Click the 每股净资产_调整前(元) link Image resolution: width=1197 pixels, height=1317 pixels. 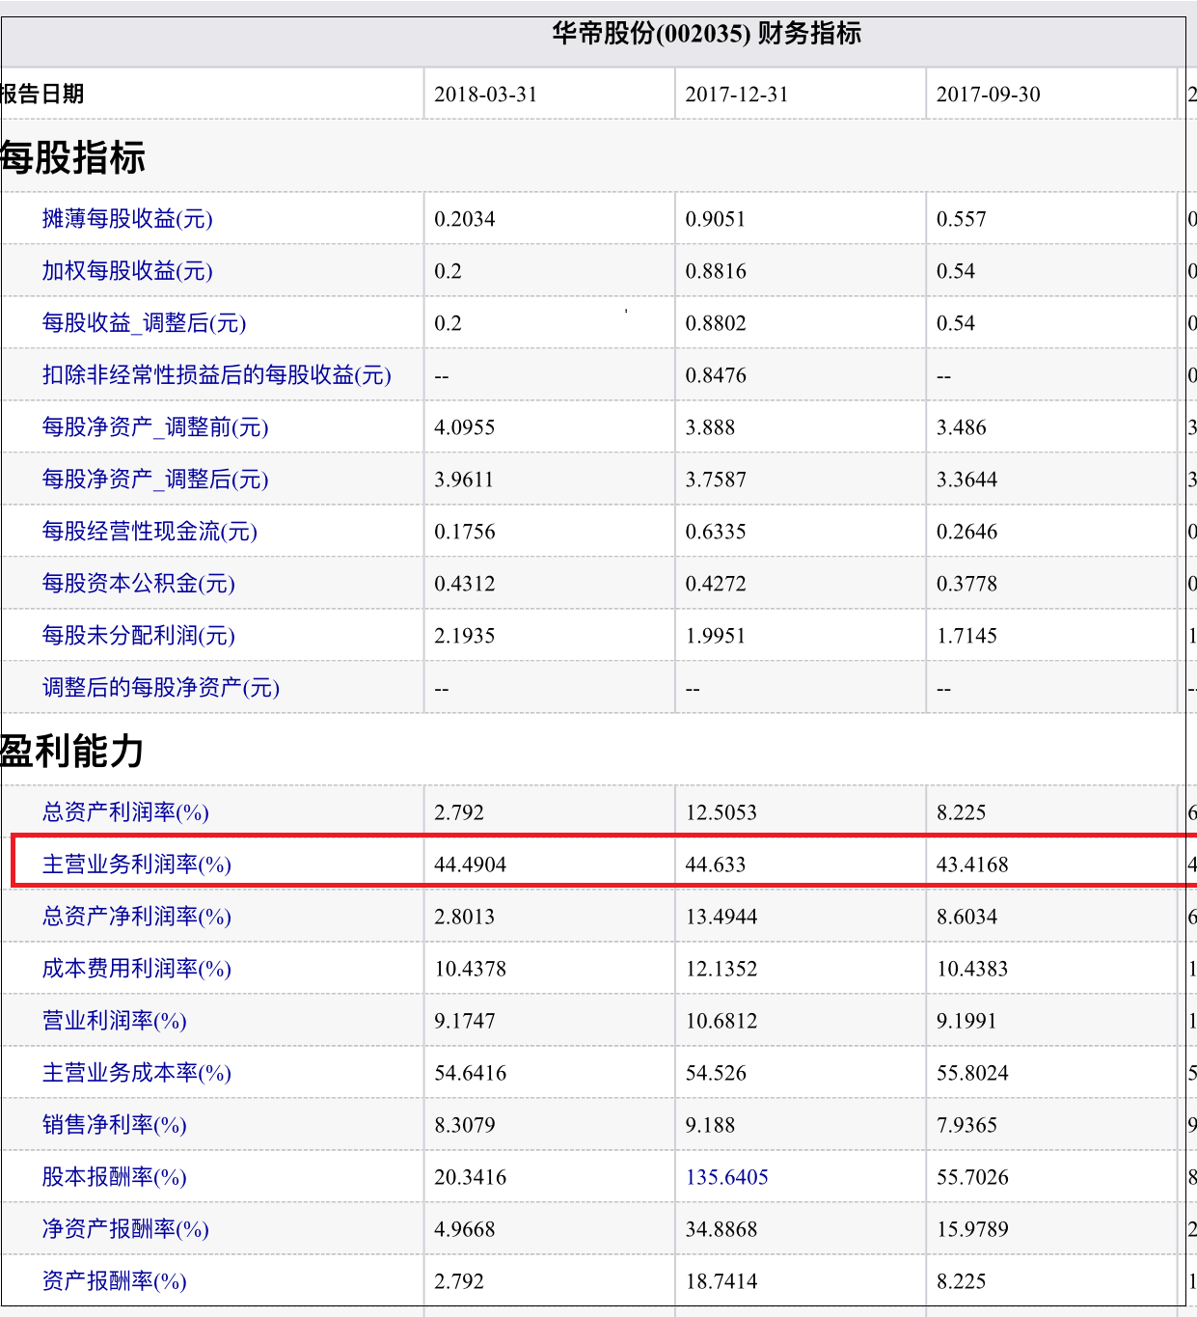point(155,427)
